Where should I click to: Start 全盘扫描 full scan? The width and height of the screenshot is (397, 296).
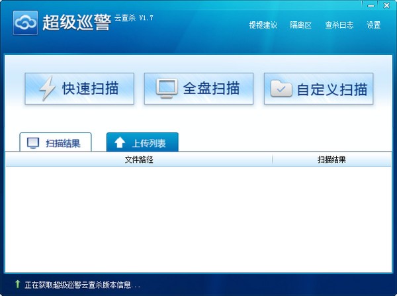tap(198, 89)
